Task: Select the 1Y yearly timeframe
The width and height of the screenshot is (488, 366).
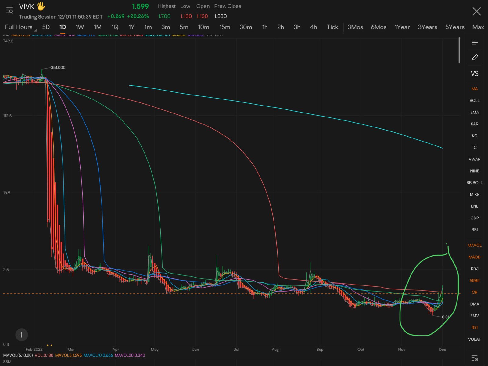Action: pyautogui.click(x=131, y=27)
